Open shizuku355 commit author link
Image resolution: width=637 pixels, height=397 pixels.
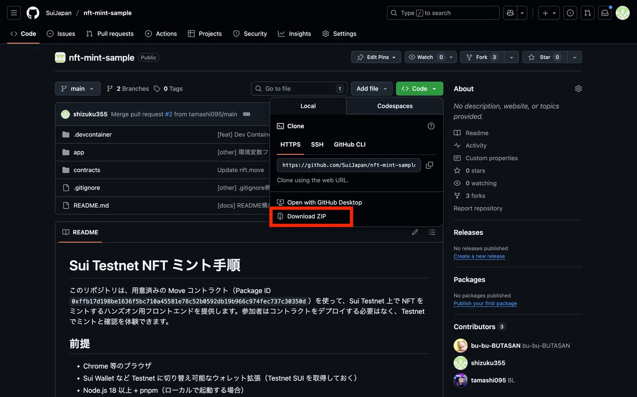(90, 114)
